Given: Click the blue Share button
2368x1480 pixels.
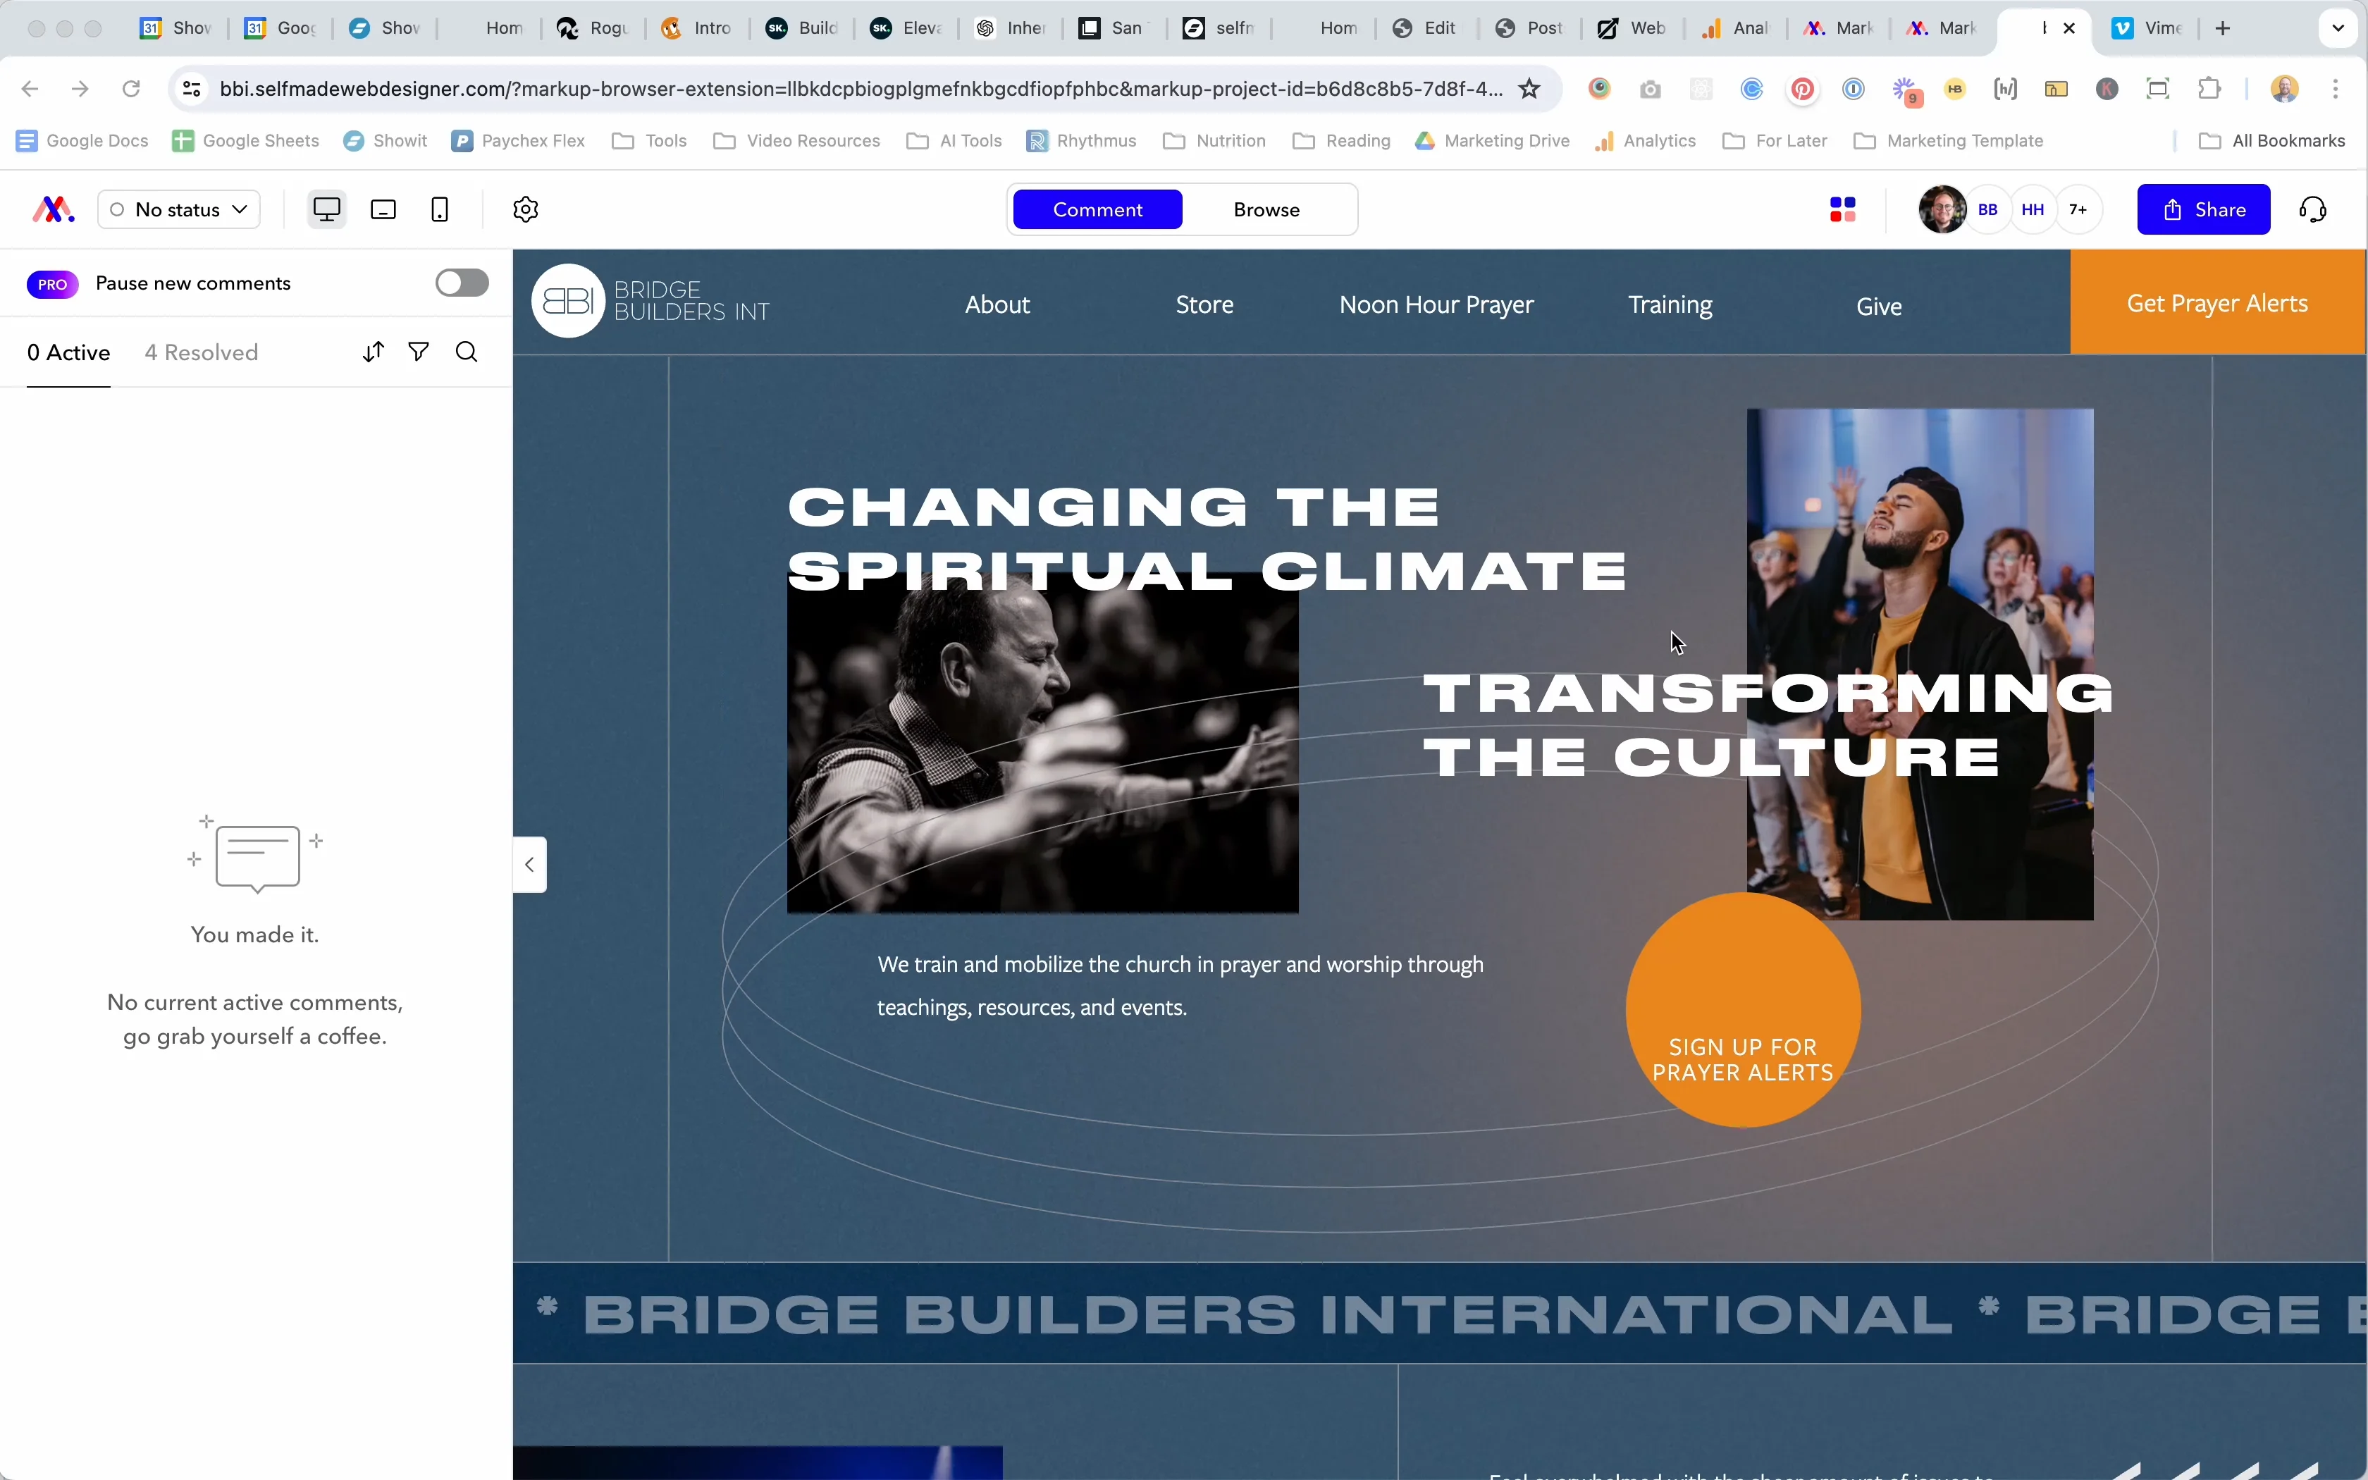Looking at the screenshot, I should coord(2202,209).
